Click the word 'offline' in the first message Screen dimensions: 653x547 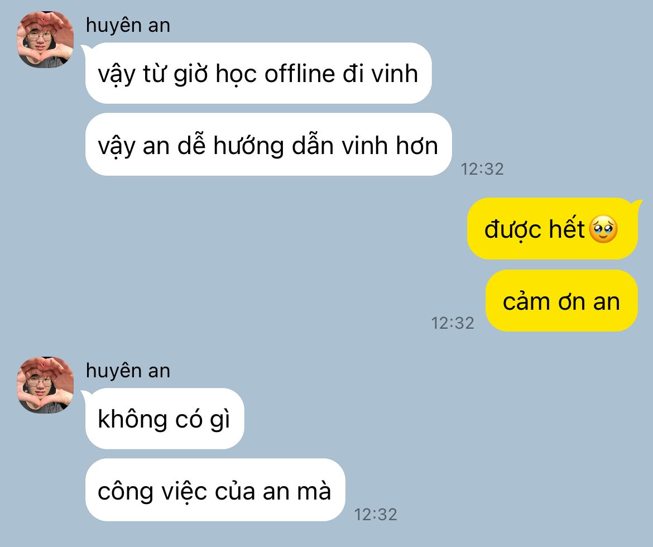[x=300, y=74]
